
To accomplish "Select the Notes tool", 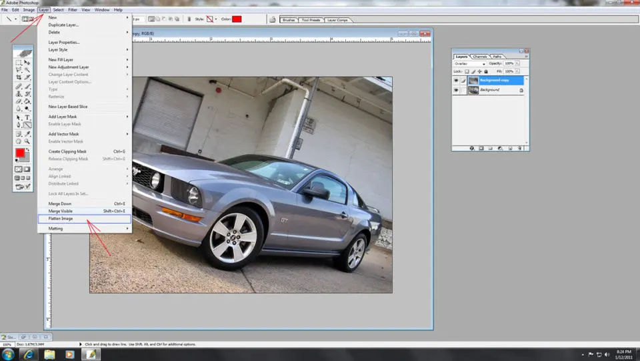I will tap(19, 134).
